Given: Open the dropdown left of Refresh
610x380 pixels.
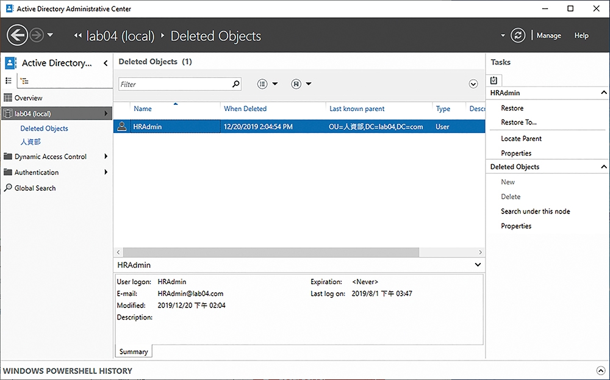Looking at the screenshot, I should tap(503, 35).
